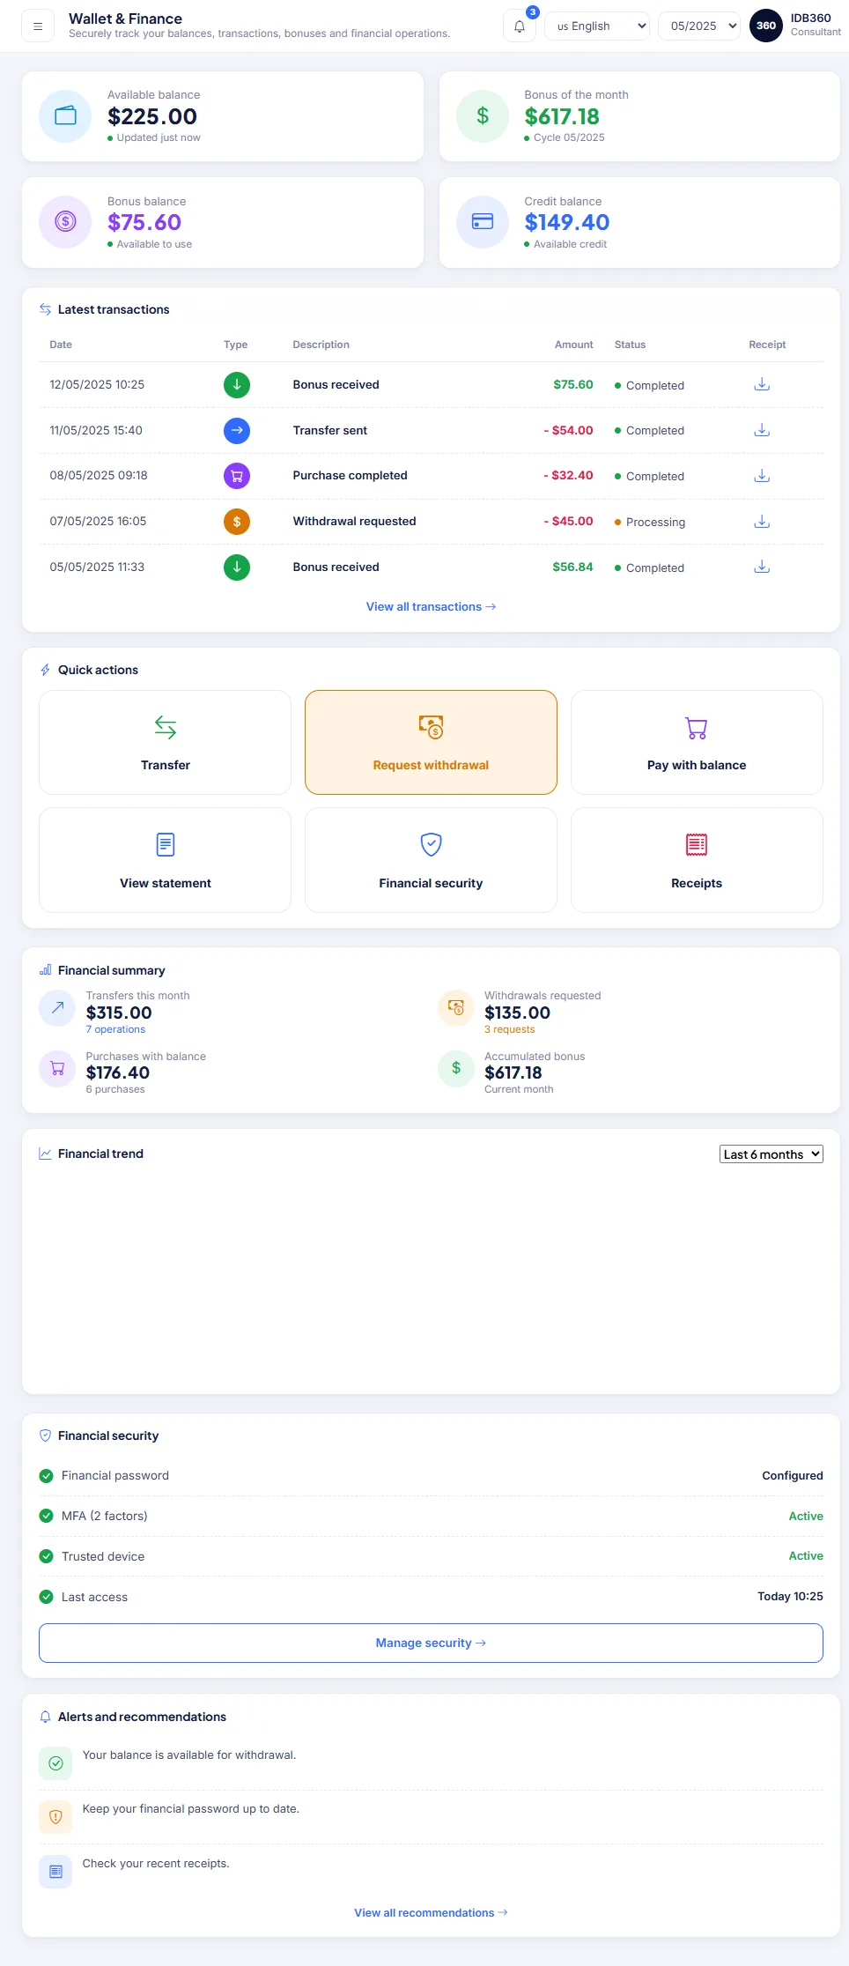Click the card icon in Credit balance

pyautogui.click(x=483, y=222)
